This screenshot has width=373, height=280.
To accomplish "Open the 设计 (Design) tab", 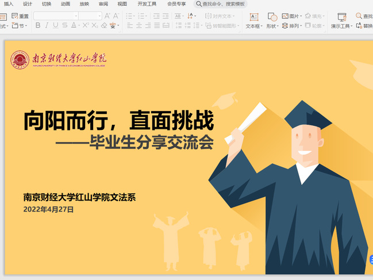I will [28, 4].
